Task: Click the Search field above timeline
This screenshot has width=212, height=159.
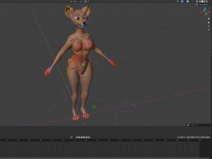Action: click(201, 125)
